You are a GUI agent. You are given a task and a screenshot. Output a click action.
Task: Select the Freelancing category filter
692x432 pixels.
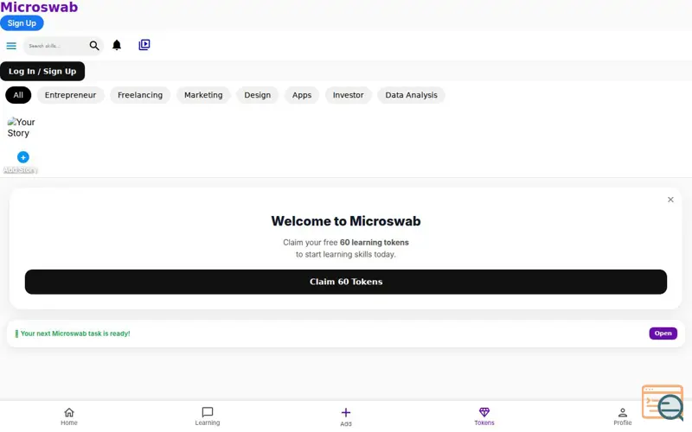(x=140, y=95)
